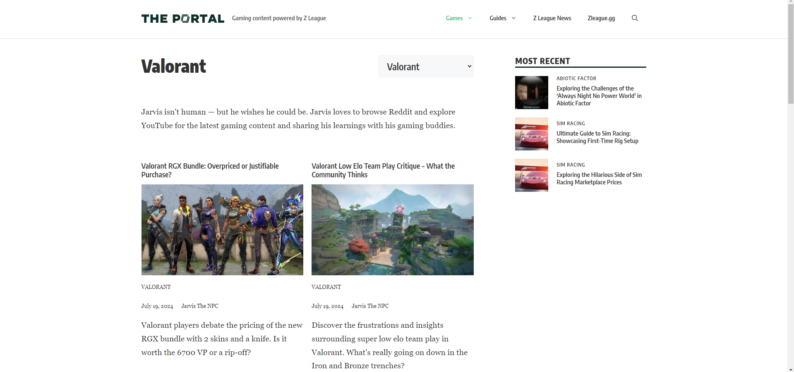The height and width of the screenshot is (372, 794).
Task: Click July 19, 2024 date on RGX article
Action: (x=157, y=306)
